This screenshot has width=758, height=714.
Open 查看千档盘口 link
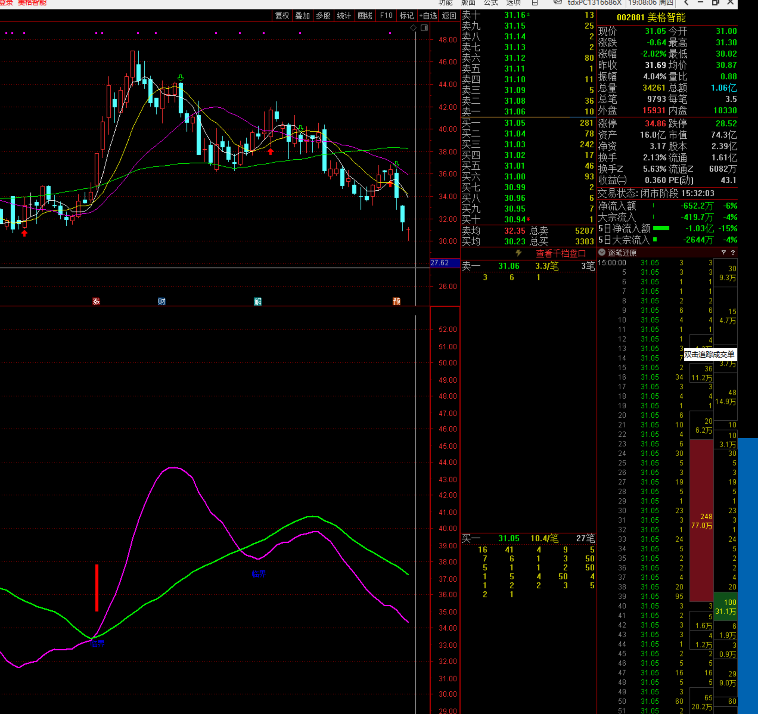point(561,253)
